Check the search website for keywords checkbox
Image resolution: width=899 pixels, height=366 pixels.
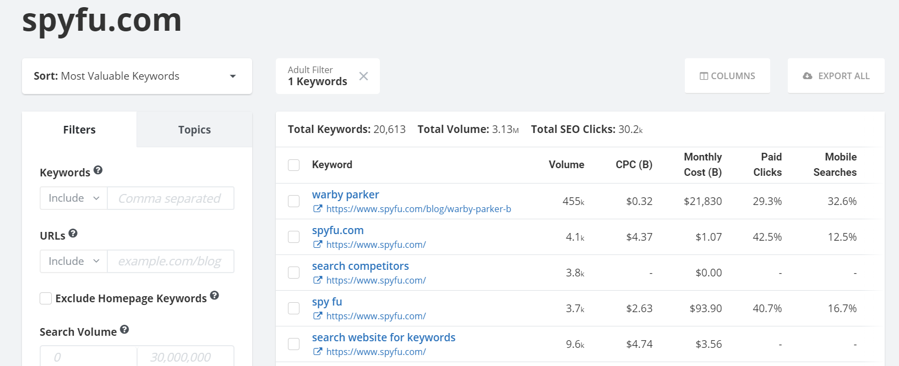click(294, 344)
